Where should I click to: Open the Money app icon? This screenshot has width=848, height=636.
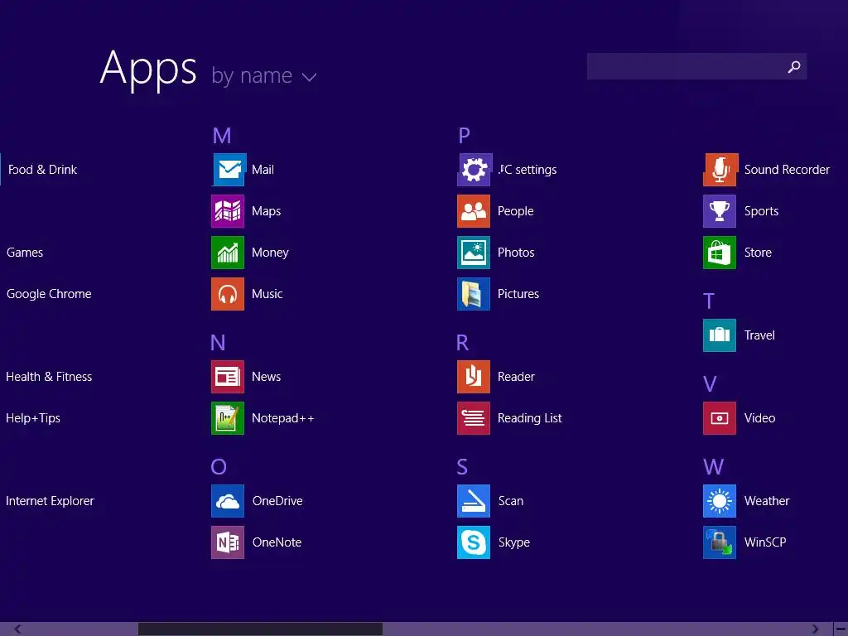[228, 253]
